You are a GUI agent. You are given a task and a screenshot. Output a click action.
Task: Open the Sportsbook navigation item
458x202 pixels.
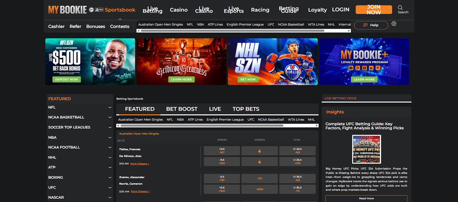[x=120, y=10]
